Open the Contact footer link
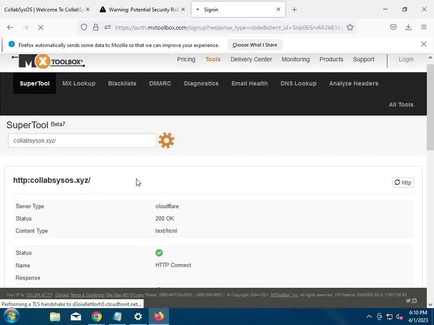434x325 pixels. 62,295
